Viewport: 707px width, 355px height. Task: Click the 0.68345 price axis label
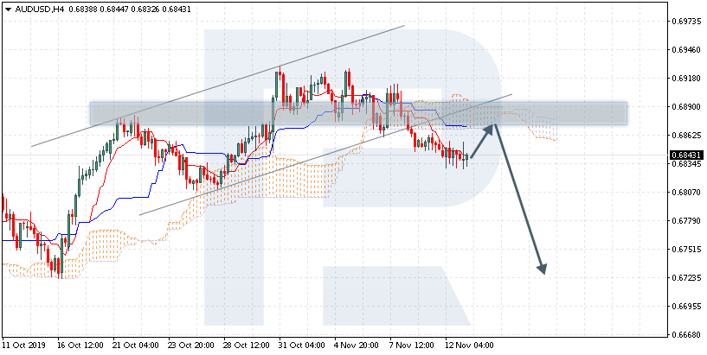pos(686,164)
